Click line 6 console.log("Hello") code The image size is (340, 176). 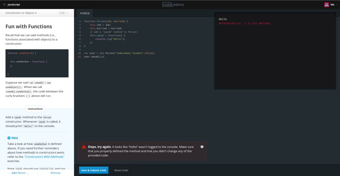pos(110,39)
